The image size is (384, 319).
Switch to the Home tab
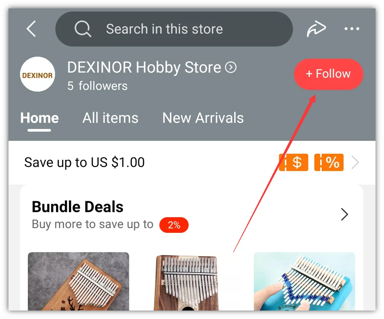coord(39,118)
